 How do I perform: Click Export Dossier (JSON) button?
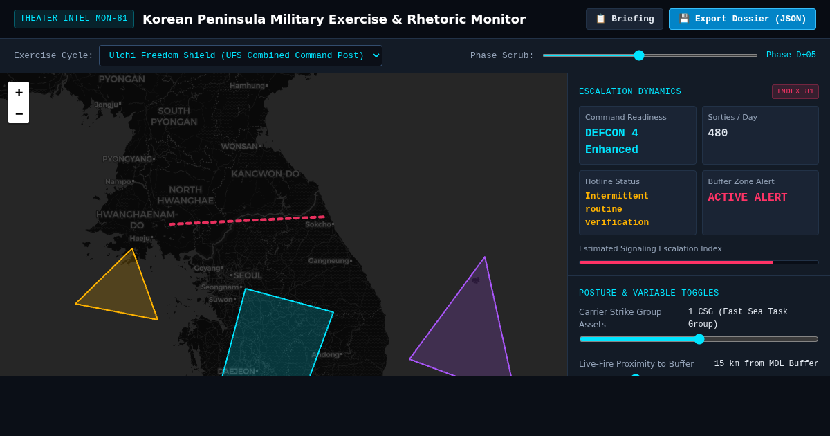pos(742,19)
